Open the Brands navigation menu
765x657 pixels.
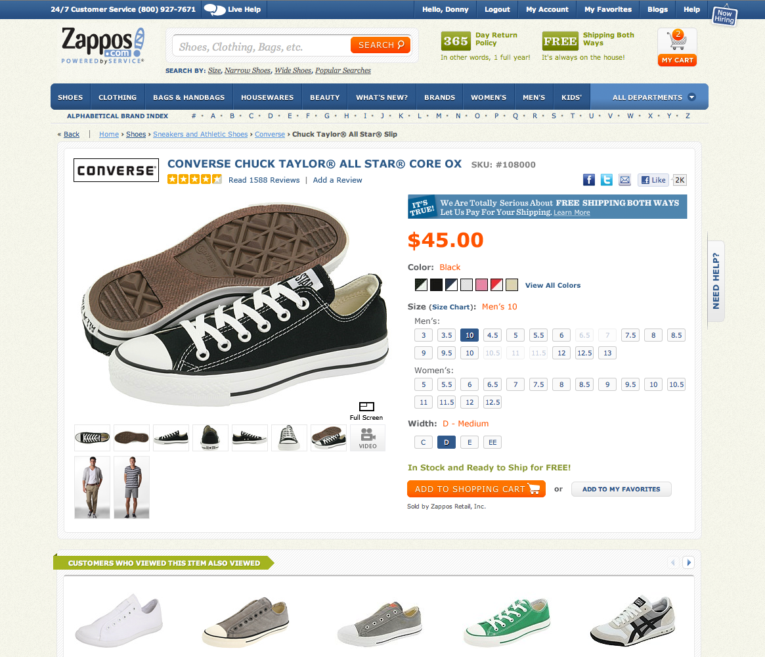tap(439, 97)
